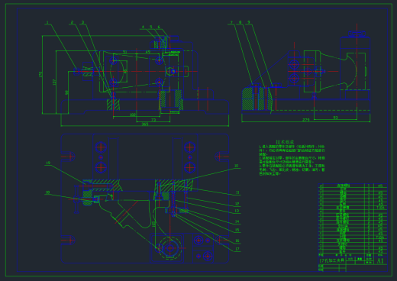Viewport: 397px width, 281px height.
Task: Select the 技术要求 heading of the technical notes
Action: [285, 142]
